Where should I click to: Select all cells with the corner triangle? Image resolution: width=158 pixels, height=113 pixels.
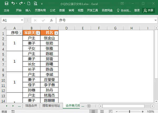(4, 28)
